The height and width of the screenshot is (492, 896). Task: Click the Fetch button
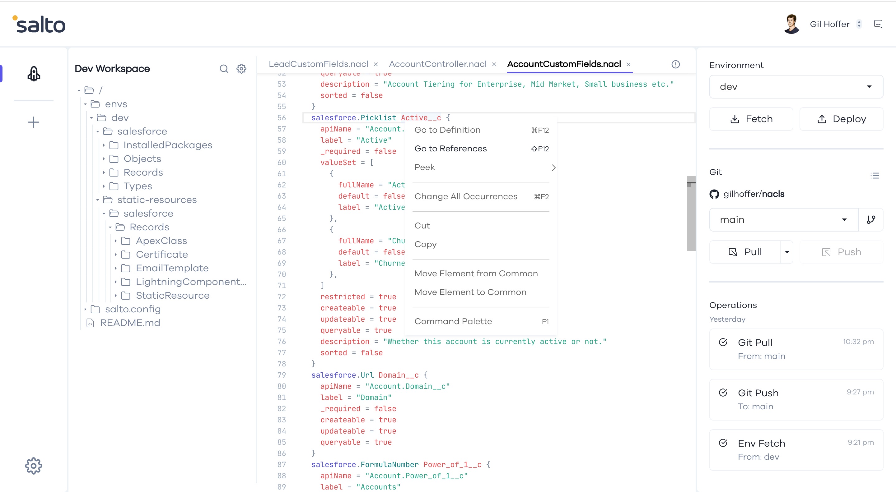(751, 119)
